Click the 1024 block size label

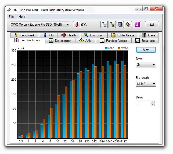click(102, 141)
